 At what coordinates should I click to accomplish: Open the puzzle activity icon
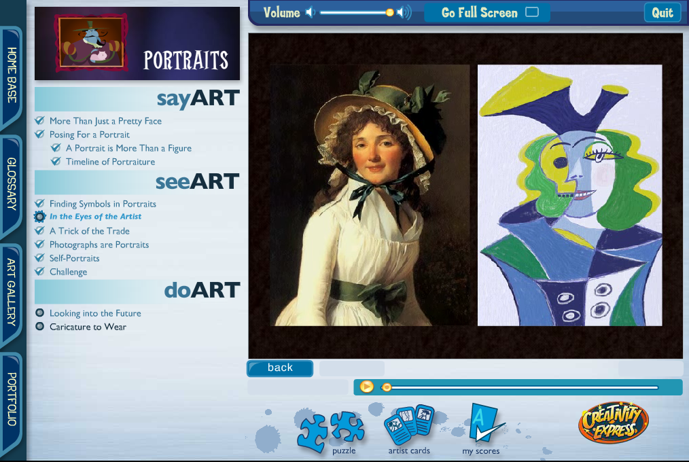(x=331, y=431)
